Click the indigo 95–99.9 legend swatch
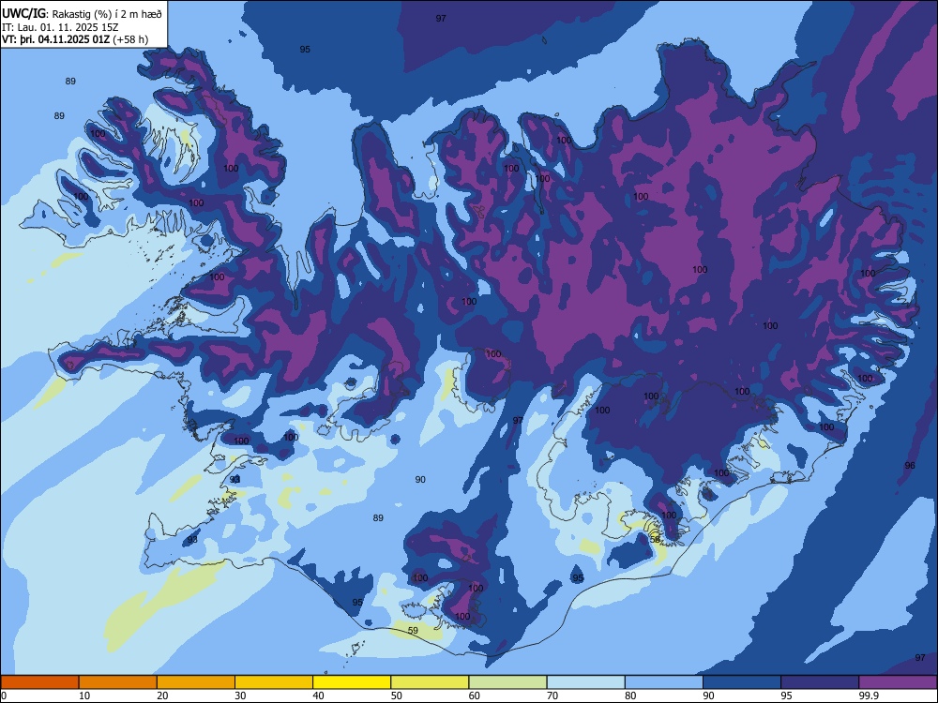938x703 pixels. pyautogui.click(x=820, y=682)
